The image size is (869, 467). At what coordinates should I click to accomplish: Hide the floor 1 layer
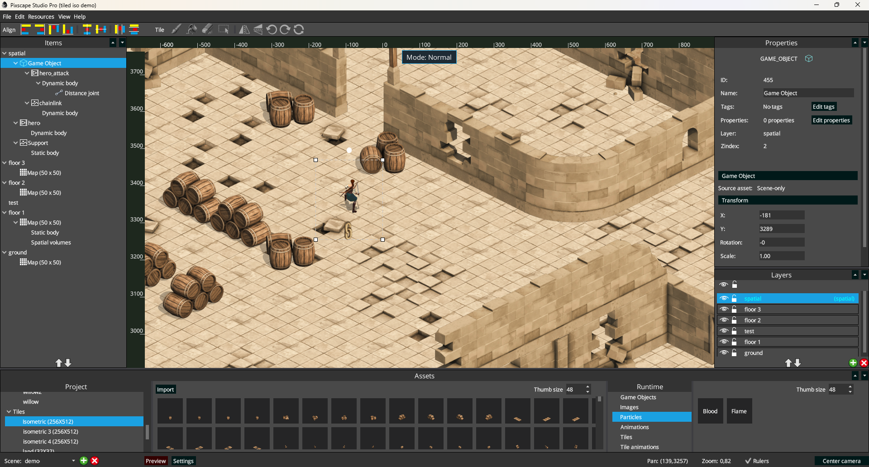(724, 342)
